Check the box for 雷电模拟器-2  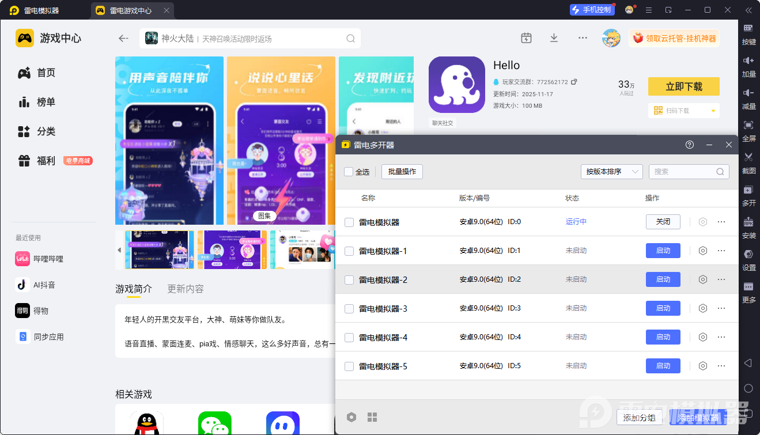(x=349, y=280)
